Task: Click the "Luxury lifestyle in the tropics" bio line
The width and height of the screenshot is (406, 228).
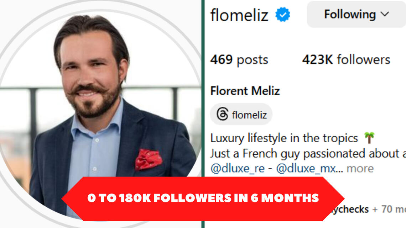Action: tap(284, 138)
